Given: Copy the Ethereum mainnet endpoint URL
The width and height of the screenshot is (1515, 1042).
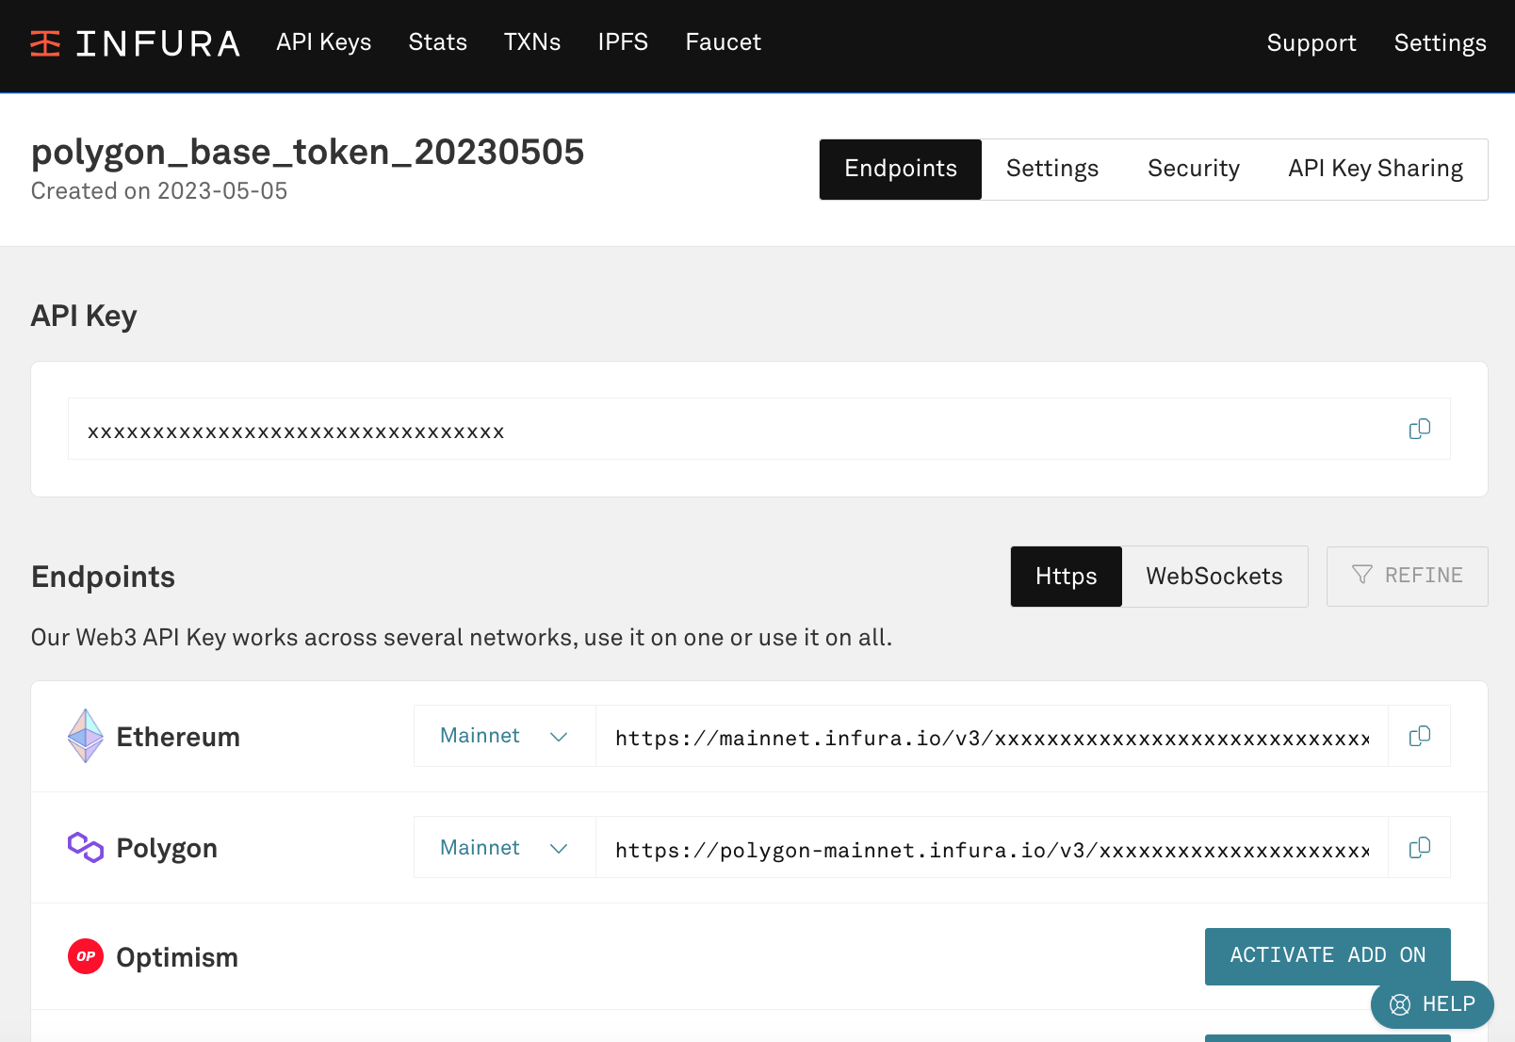Looking at the screenshot, I should [x=1420, y=736].
